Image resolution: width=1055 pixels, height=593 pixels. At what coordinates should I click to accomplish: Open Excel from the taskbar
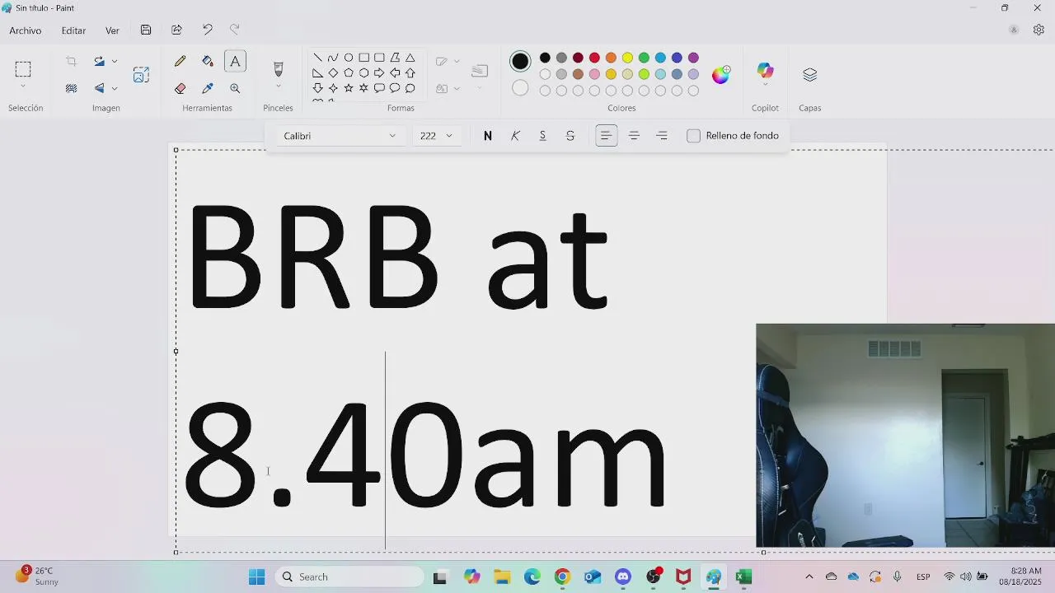[743, 577]
